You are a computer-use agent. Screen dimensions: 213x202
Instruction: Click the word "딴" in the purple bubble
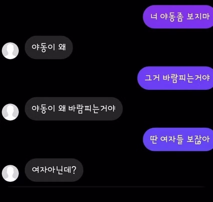tap(154, 139)
